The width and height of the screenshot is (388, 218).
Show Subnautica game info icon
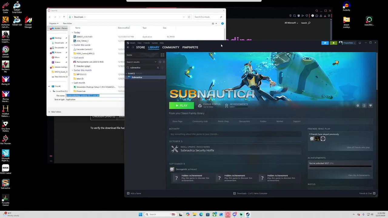tap(364, 105)
